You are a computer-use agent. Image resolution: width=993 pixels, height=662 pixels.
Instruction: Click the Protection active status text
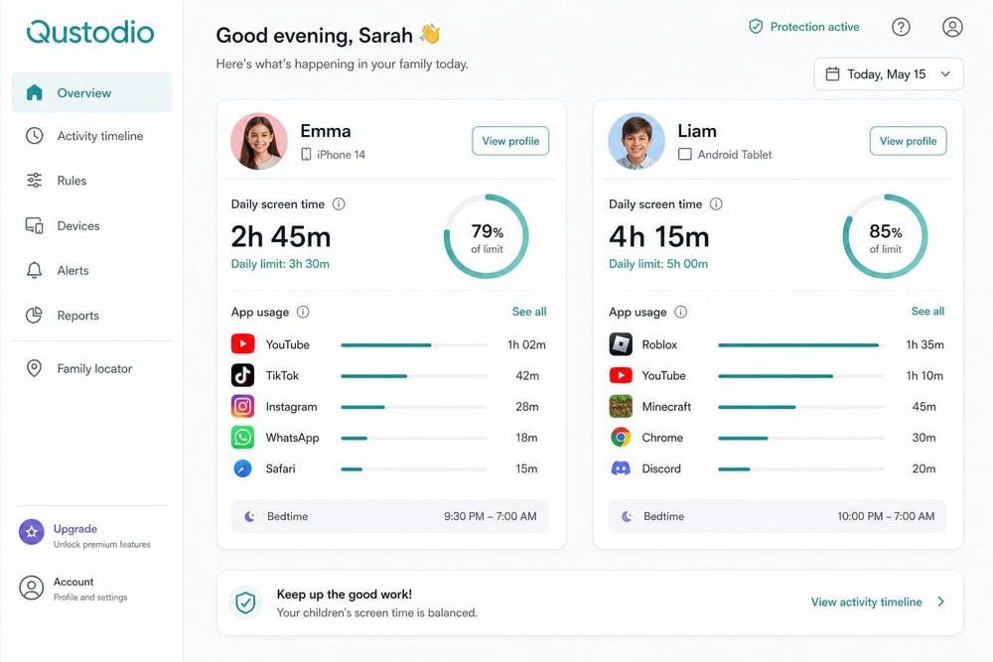click(x=814, y=27)
